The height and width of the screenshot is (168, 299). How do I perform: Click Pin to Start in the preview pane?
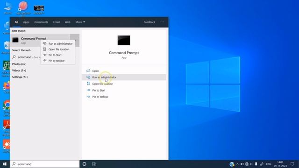point(124,90)
